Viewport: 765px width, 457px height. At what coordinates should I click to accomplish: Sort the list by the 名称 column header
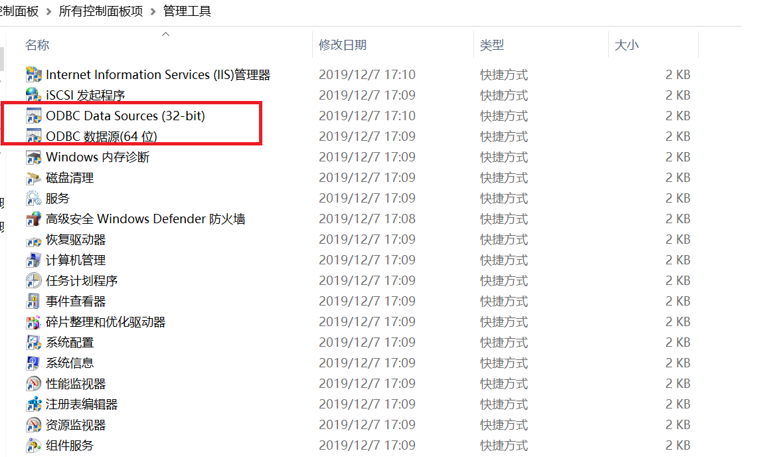click(x=37, y=45)
